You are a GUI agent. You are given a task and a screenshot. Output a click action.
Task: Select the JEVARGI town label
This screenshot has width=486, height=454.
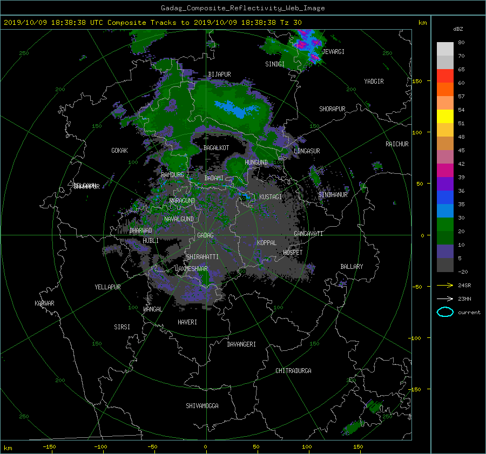[333, 52]
